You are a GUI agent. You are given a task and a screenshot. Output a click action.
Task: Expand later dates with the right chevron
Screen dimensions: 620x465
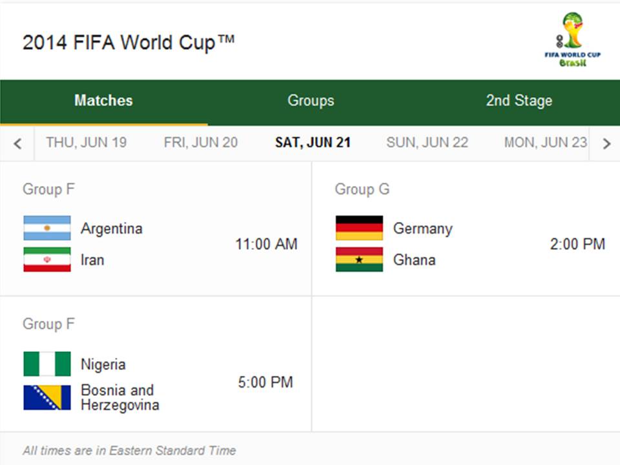[x=605, y=143]
